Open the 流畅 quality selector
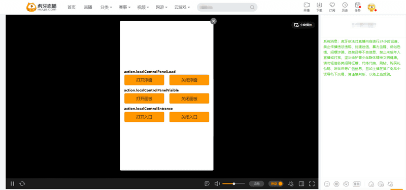Screen dimensions: 406x190 click(x=257, y=184)
